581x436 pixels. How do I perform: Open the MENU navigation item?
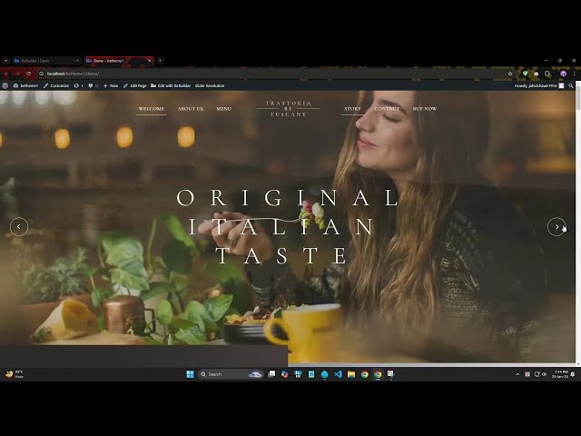(224, 109)
